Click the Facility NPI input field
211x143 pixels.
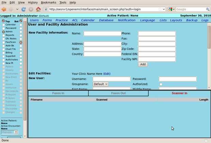[157, 59]
